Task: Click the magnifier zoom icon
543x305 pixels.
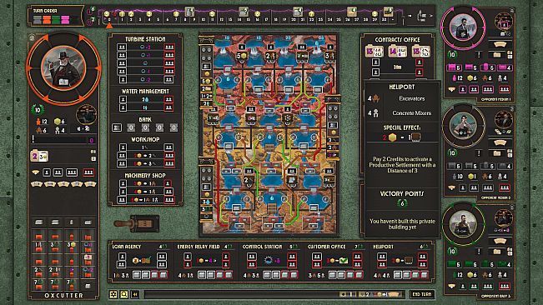Action: [124, 294]
